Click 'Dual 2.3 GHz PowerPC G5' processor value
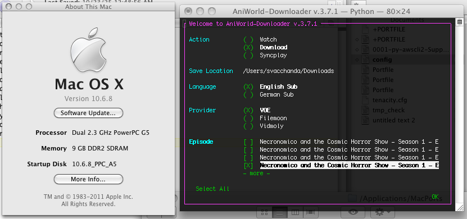This screenshot has height=219, width=467. coord(111,133)
